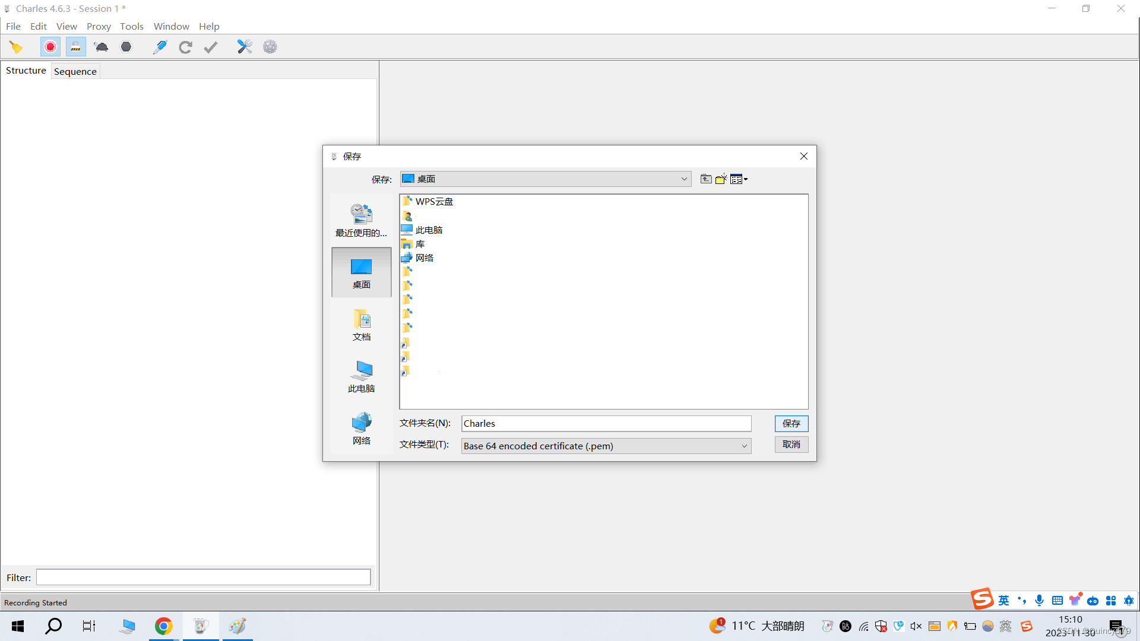The image size is (1140, 641).
Task: Click the Sogou input S icon
Action: coord(982,598)
